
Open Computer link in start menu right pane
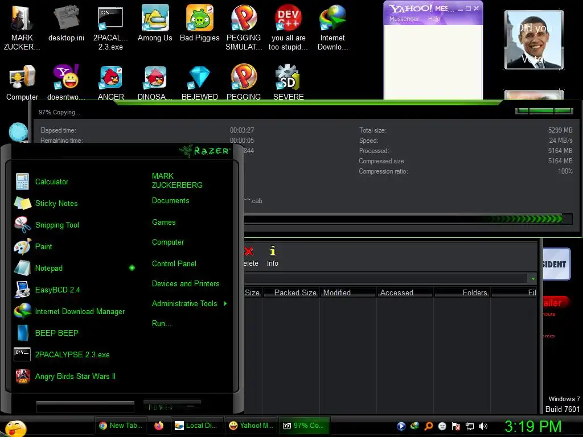pos(168,242)
